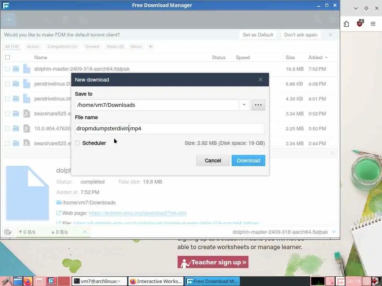Sort list by the Size column header
The image size is (382, 286).
coord(290,57)
